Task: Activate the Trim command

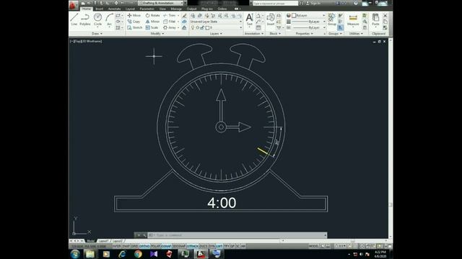Action: click(170, 15)
